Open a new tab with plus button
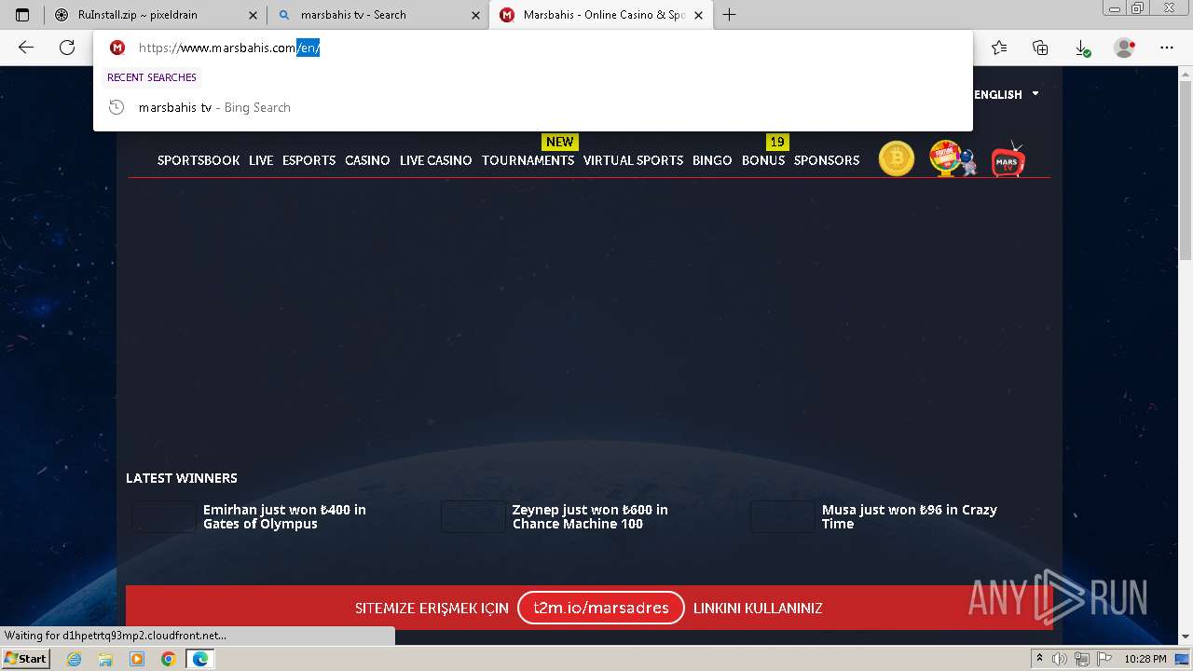Screen dimensions: 1193x671 tap(730, 15)
